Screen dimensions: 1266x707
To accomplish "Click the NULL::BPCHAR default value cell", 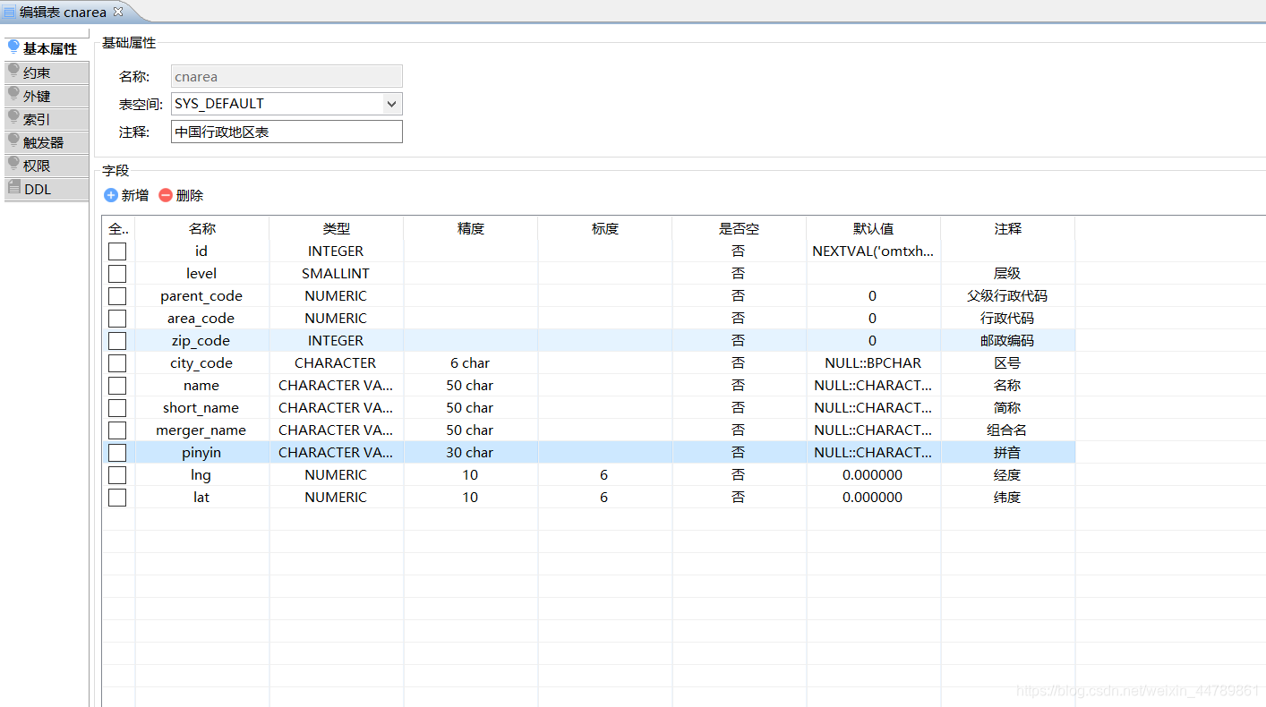I will point(873,363).
